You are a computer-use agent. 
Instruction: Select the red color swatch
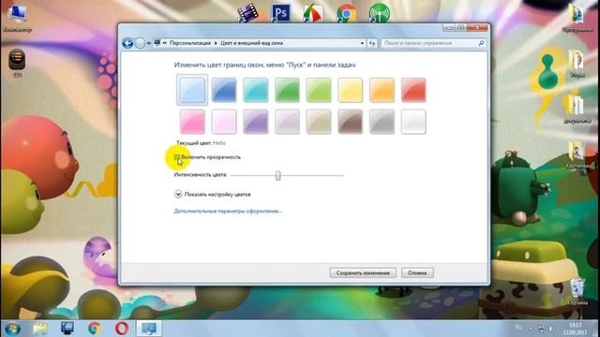413,90
